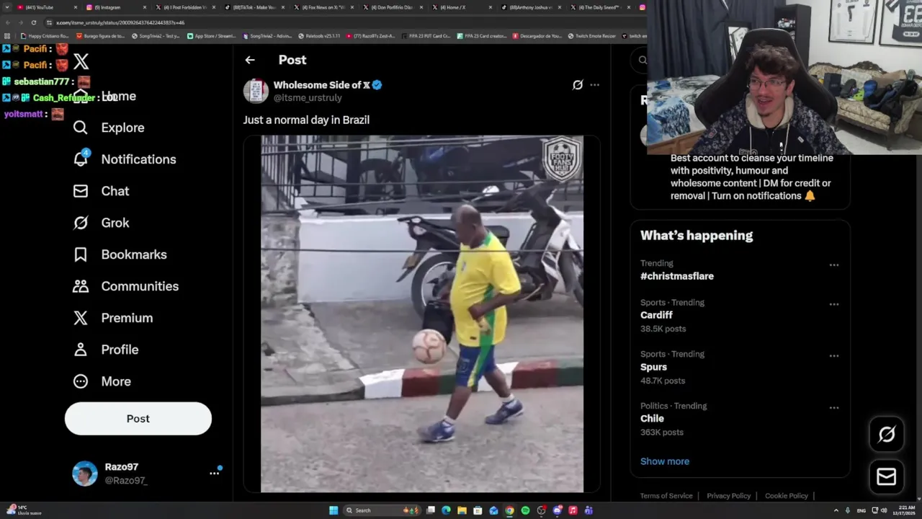Open Discord from the taskbar

[x=557, y=510]
